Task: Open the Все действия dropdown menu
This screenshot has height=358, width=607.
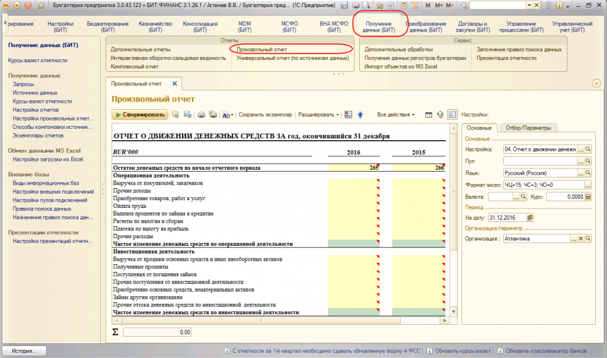Action: point(396,114)
